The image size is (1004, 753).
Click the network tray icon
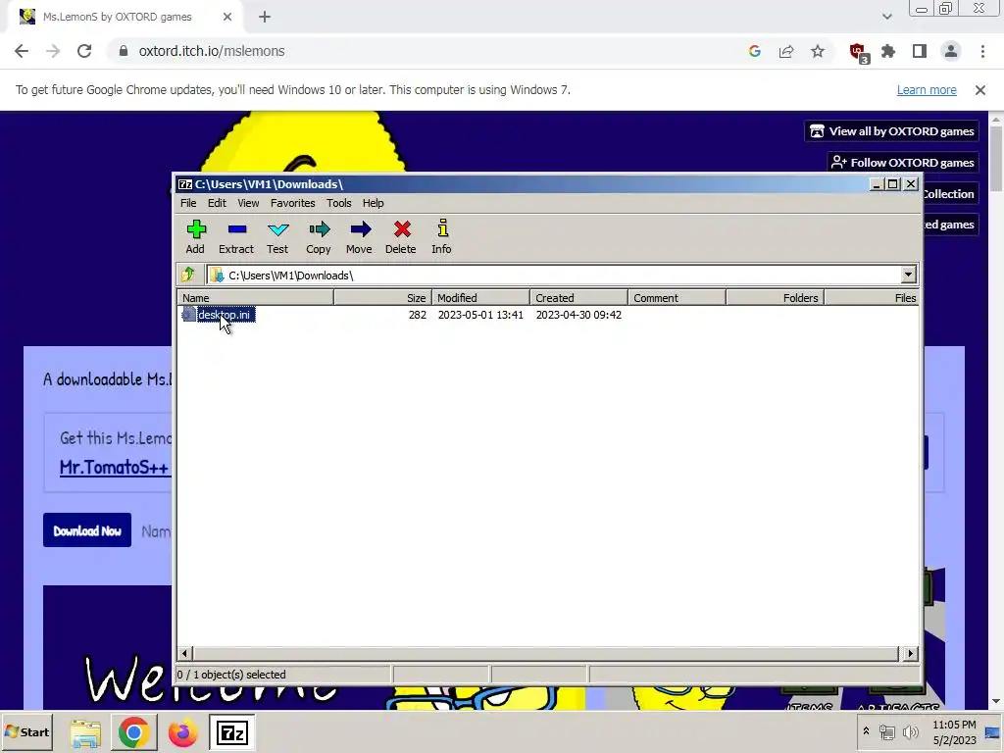click(886, 731)
